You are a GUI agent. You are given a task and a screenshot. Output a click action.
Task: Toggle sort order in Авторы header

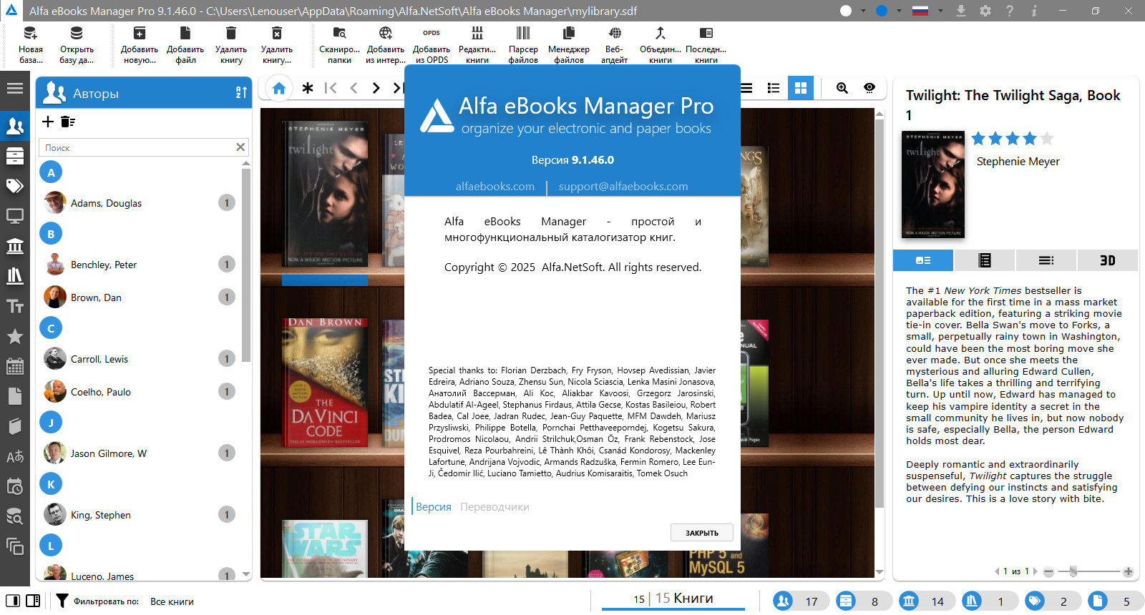(x=241, y=93)
